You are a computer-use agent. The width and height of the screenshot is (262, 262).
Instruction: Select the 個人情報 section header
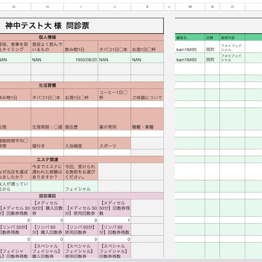point(82,37)
